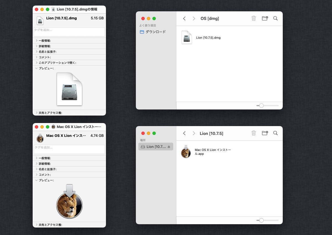This screenshot has width=332, height=235.
Task: Expand 共有とアクセス権 in Lion installer info window
Action: click(x=37, y=225)
